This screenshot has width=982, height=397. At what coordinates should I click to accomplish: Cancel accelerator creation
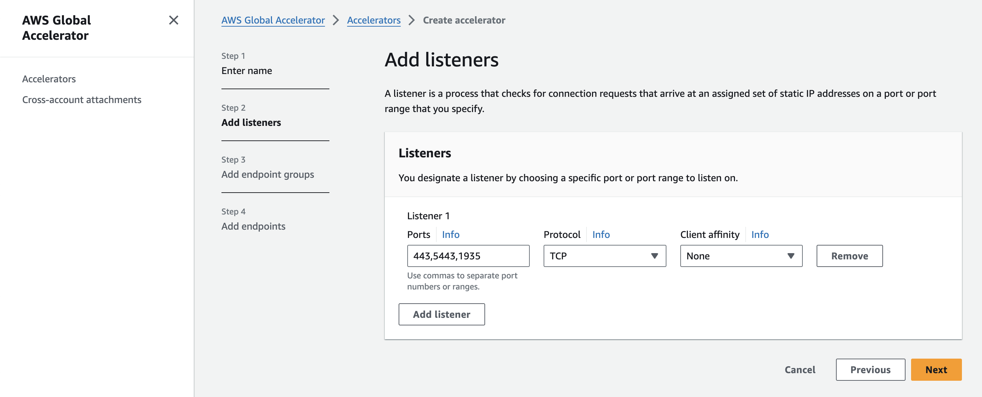[x=800, y=370]
